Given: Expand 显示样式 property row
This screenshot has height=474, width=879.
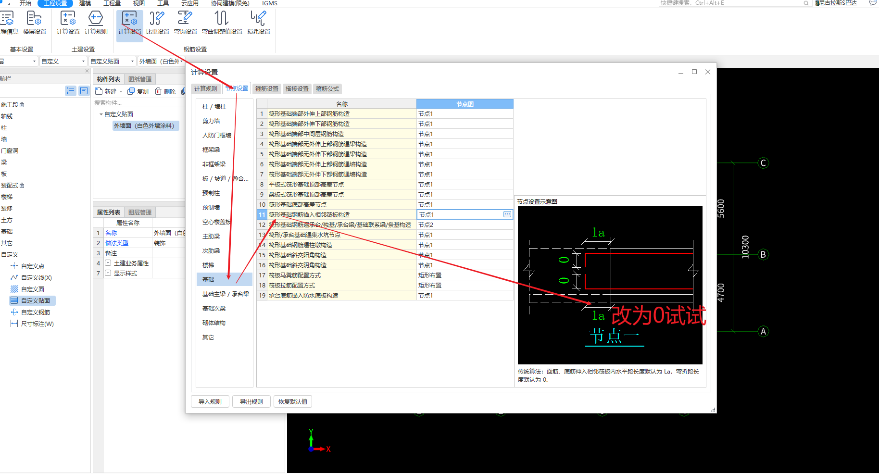Looking at the screenshot, I should point(108,273).
